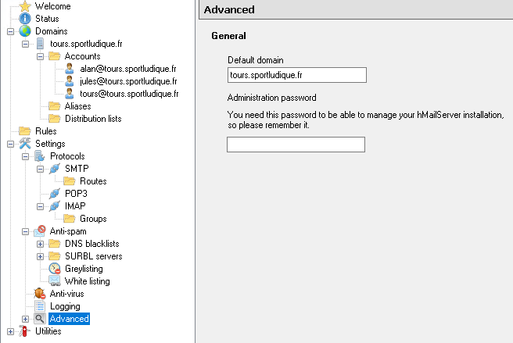513x343 pixels.
Task: Collapse the SMTP protocol node
Action: click(x=41, y=169)
